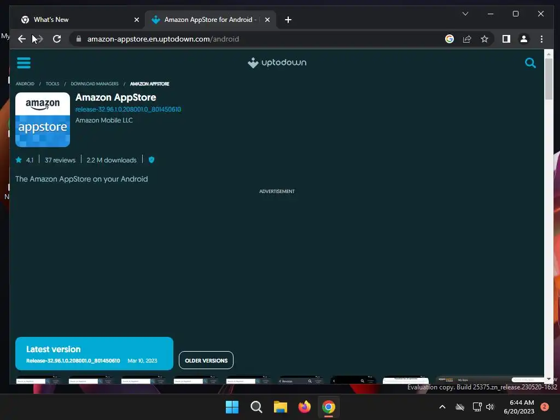
Task: Click the scrollbar up arrow
Action: [549, 54]
